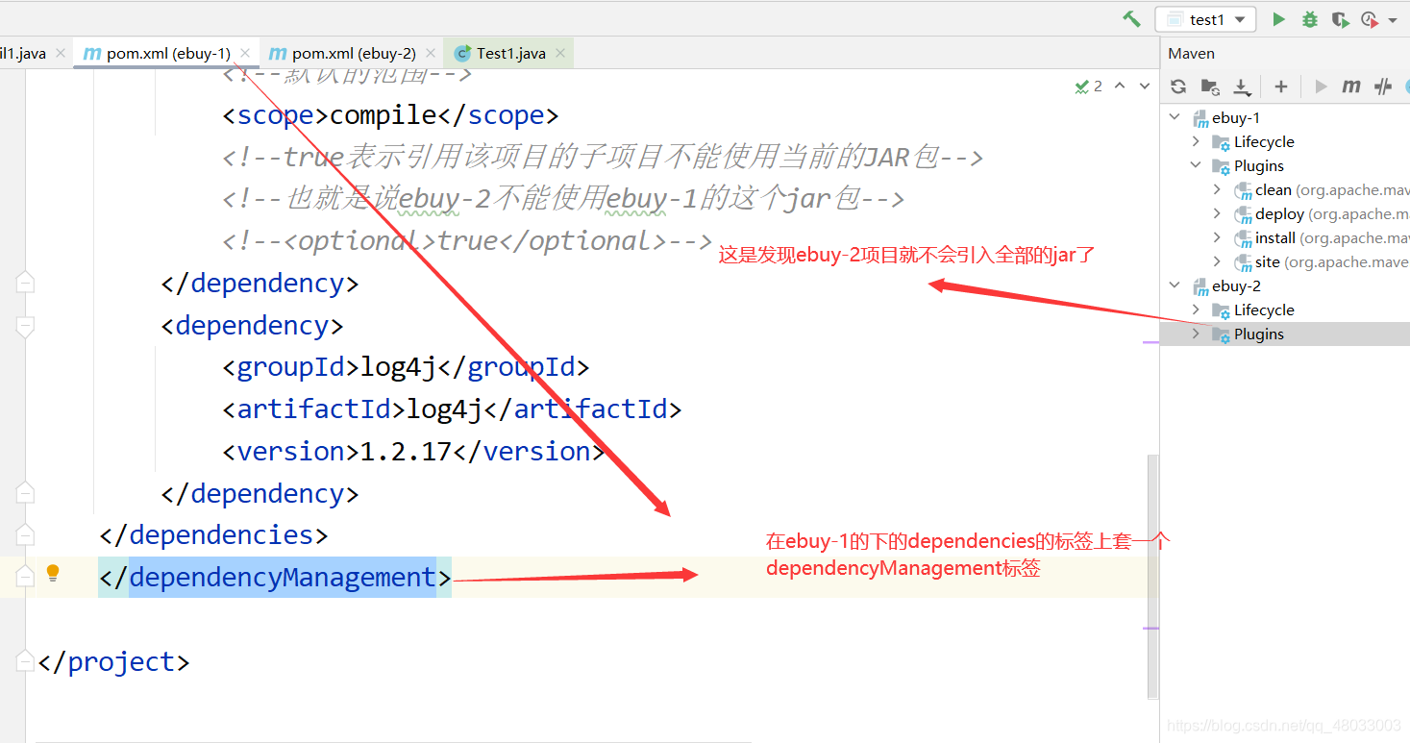Select Lifecycle folder under ebuy-1
Image resolution: width=1410 pixels, height=743 pixels.
pyautogui.click(x=1253, y=142)
